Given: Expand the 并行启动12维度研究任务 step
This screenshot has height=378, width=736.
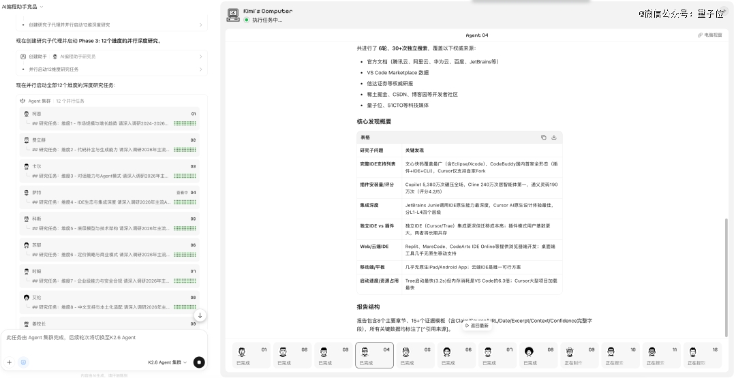Looking at the screenshot, I should point(112,69).
